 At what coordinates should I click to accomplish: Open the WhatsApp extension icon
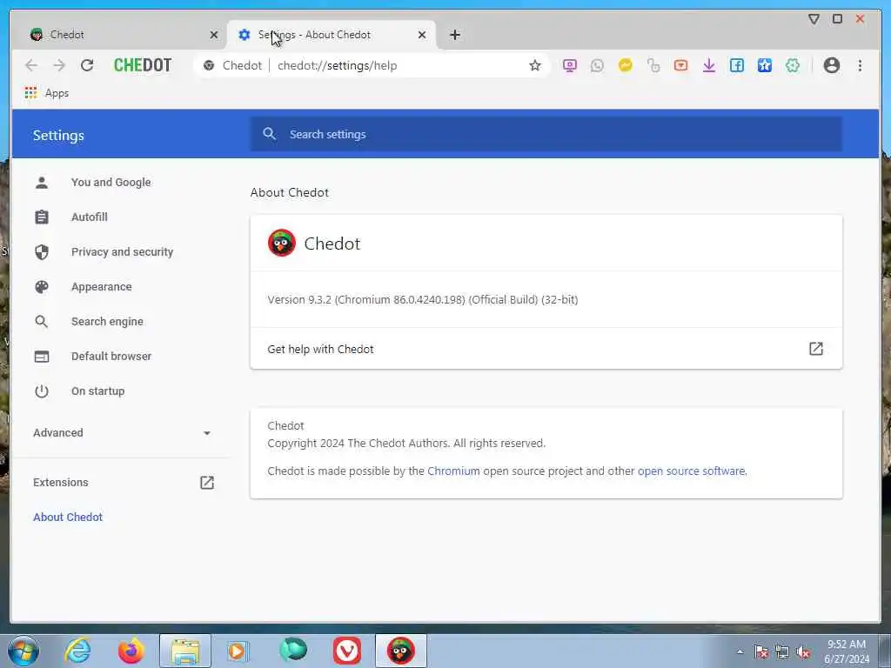(x=597, y=65)
